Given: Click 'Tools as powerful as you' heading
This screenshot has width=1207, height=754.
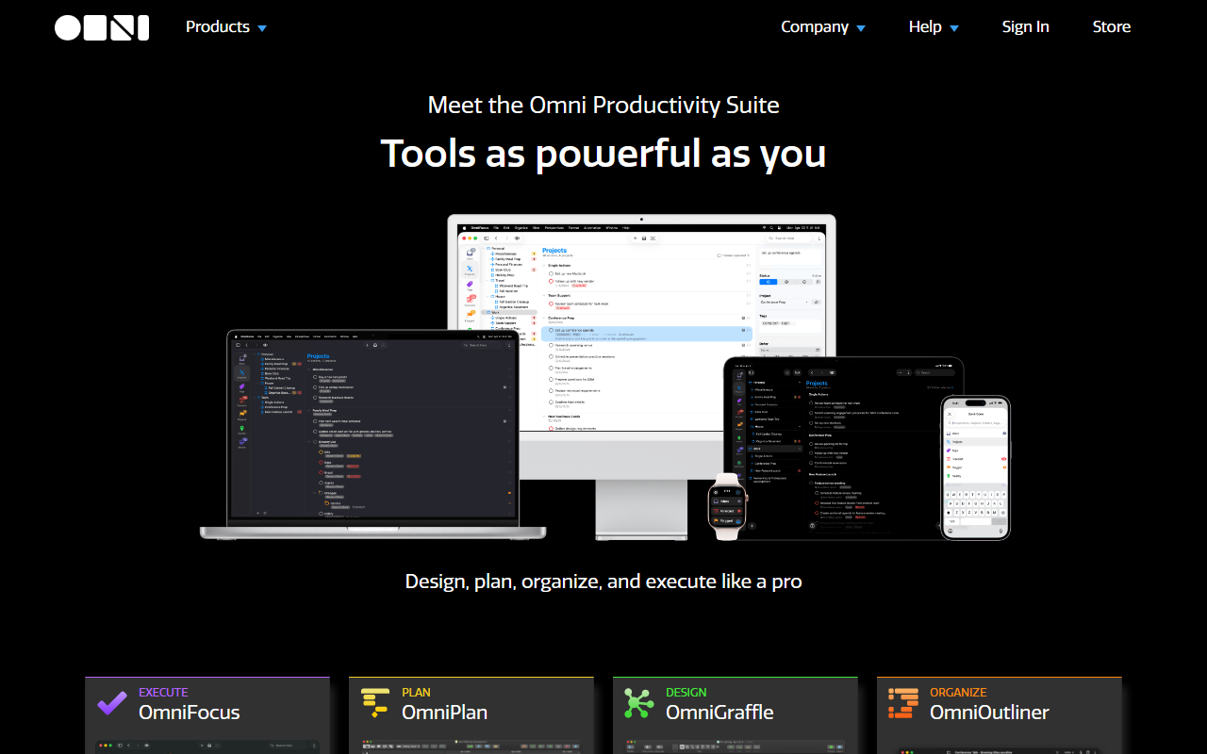Looking at the screenshot, I should click(603, 153).
